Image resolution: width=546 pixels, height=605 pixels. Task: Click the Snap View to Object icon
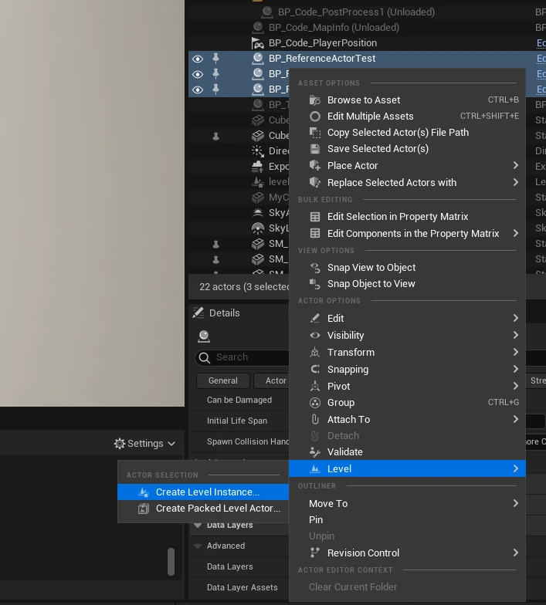pyautogui.click(x=314, y=268)
